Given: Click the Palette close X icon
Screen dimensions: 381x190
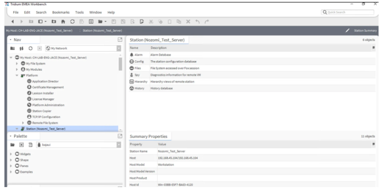Looking at the screenshot, I should pos(22,145).
